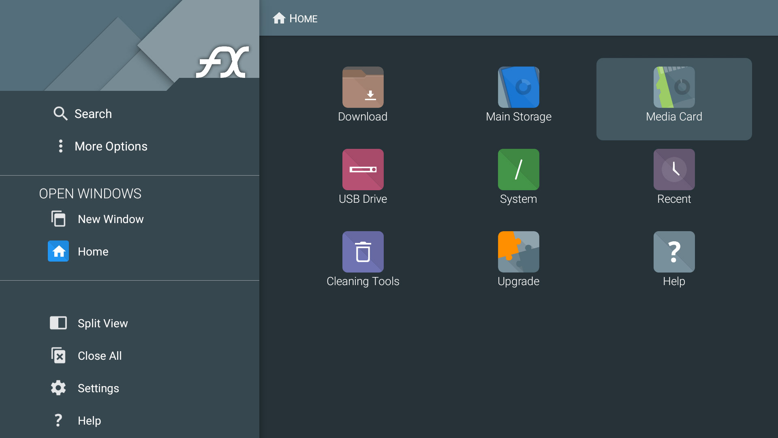Launch Upgrade feature
This screenshot has width=778, height=438.
[518, 259]
